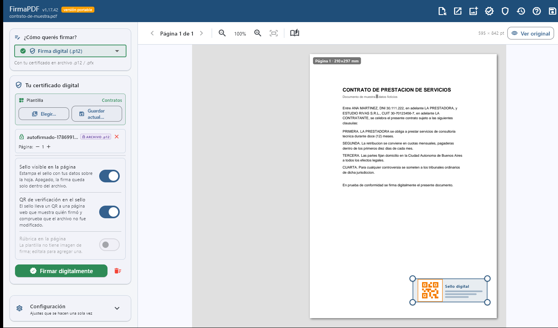Viewport: 558px width, 328px height.
Task: Click the shield icon in the header
Action: point(505,11)
